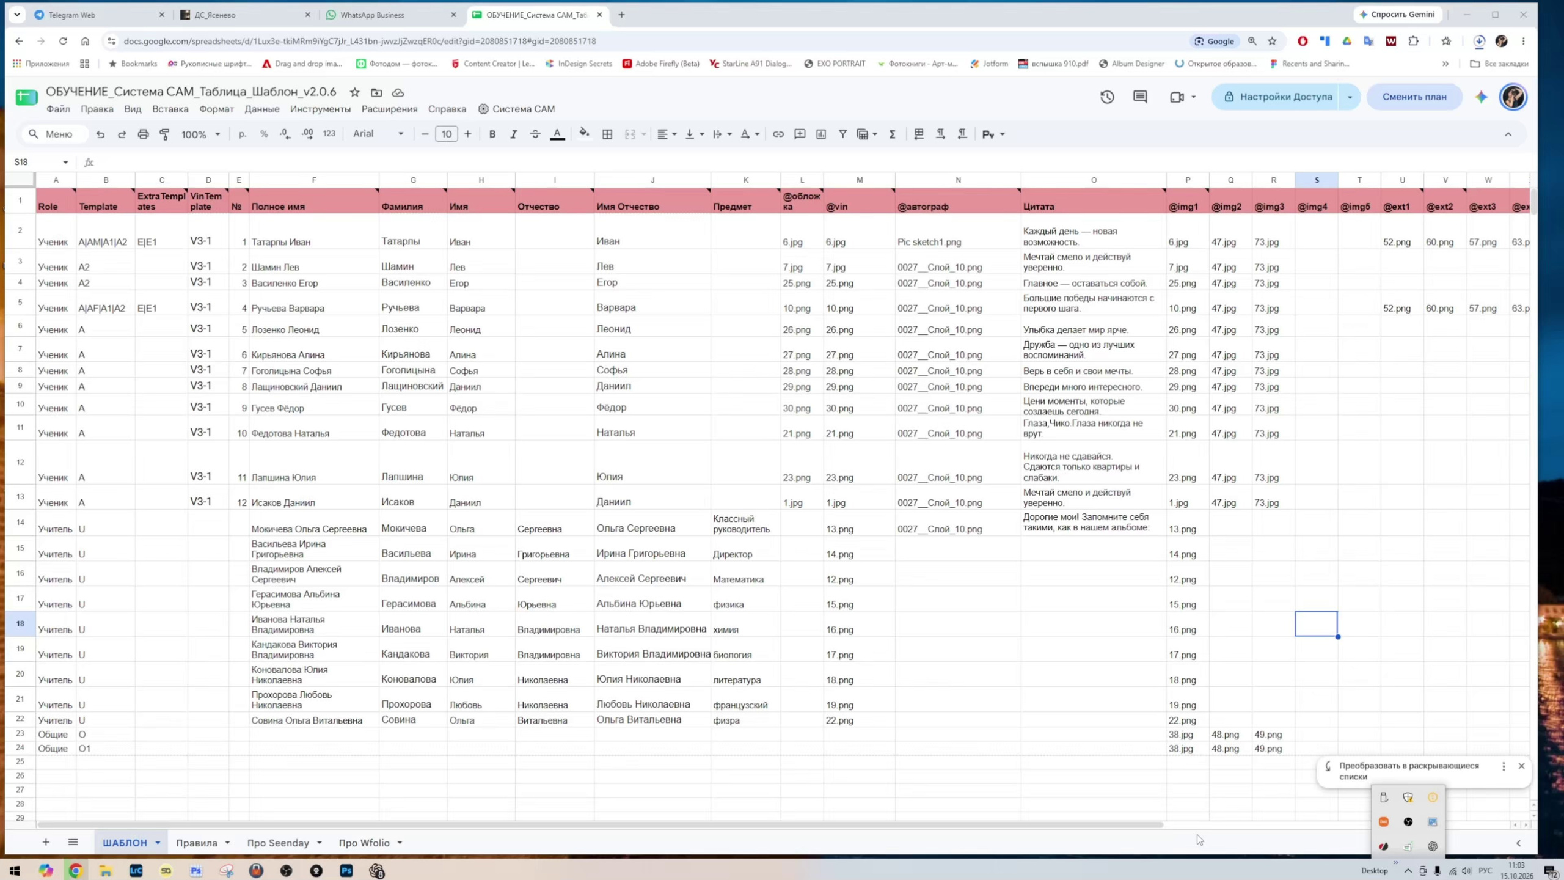Close the convert to dropdowns suggestion
The width and height of the screenshot is (1564, 880).
[x=1521, y=766]
